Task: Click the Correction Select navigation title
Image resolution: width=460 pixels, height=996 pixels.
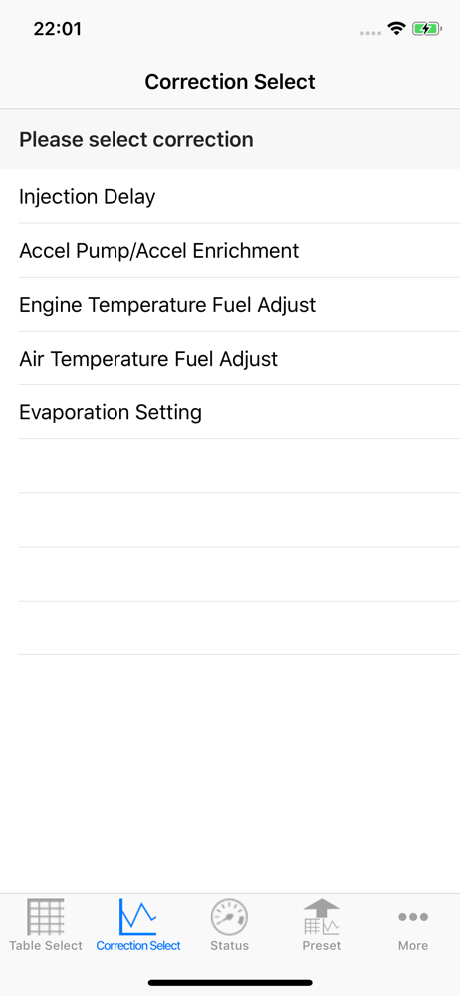Action: [x=230, y=82]
